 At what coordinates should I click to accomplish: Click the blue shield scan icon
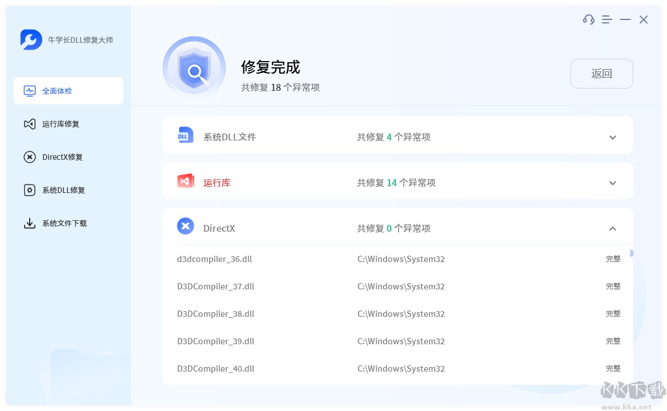pyautogui.click(x=194, y=67)
